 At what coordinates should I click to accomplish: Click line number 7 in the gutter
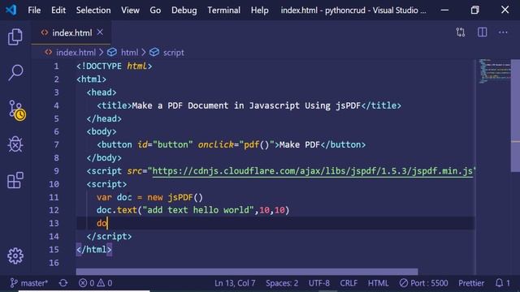point(56,144)
